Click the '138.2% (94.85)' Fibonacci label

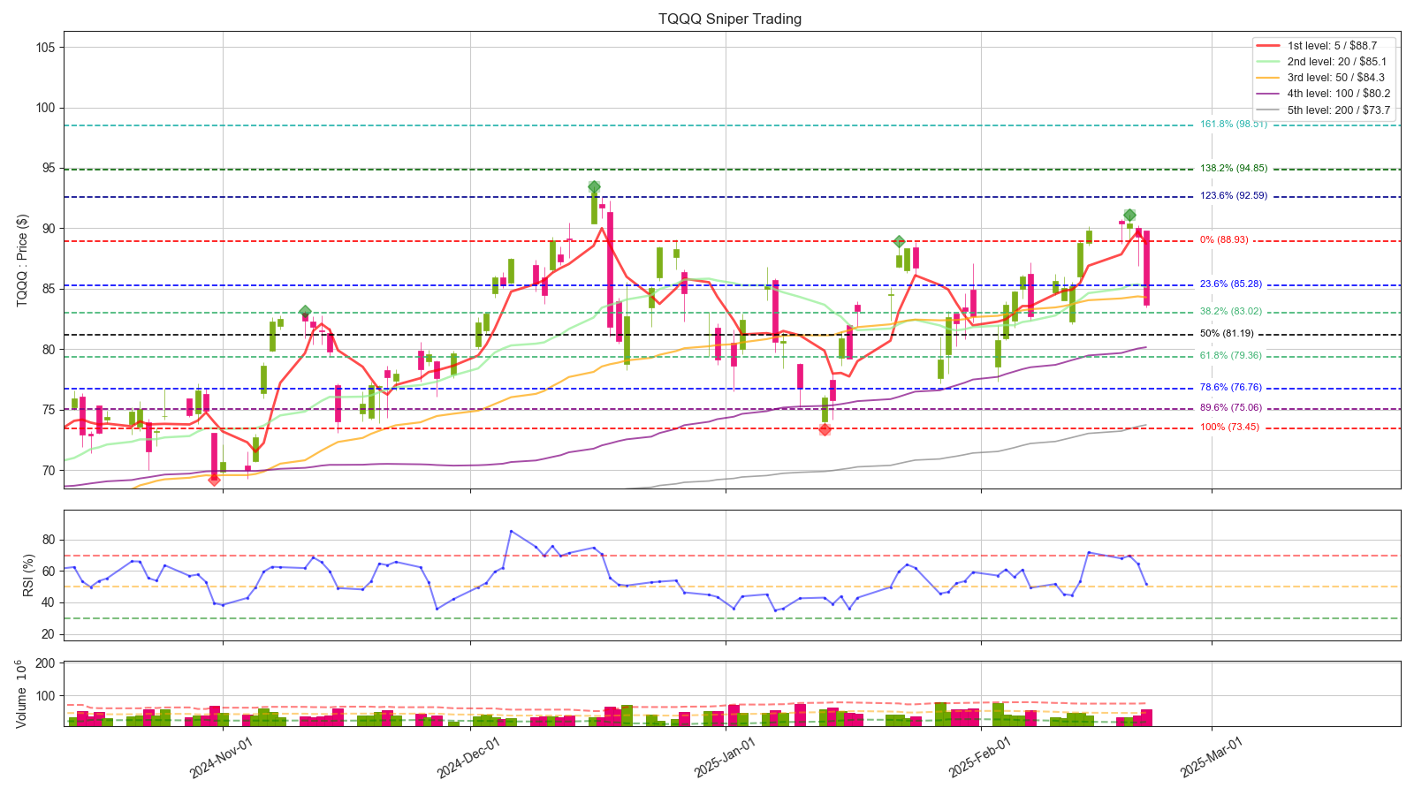pos(1234,169)
